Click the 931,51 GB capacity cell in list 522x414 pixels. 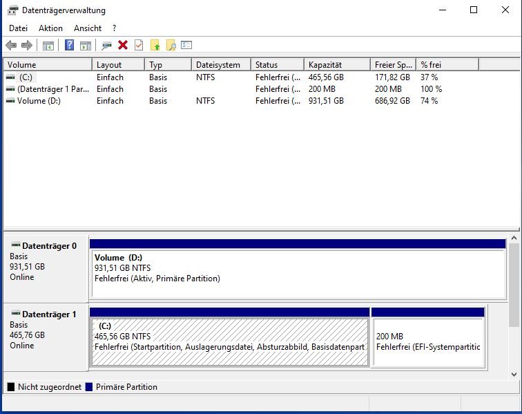click(x=326, y=101)
